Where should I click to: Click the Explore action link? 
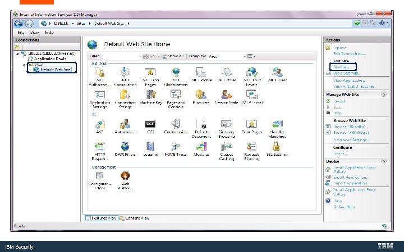(339, 48)
